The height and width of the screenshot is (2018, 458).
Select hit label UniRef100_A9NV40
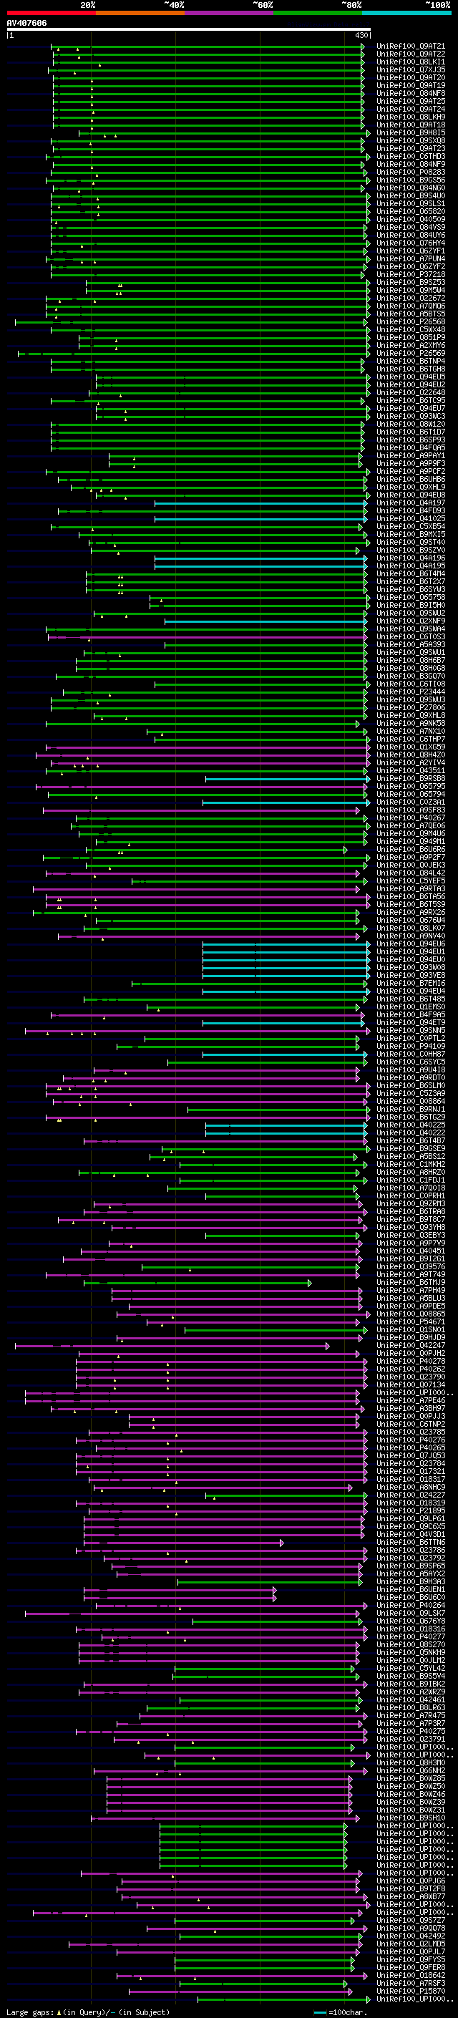tap(411, 936)
